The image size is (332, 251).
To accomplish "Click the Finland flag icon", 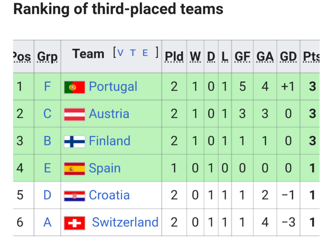I will [75, 141].
